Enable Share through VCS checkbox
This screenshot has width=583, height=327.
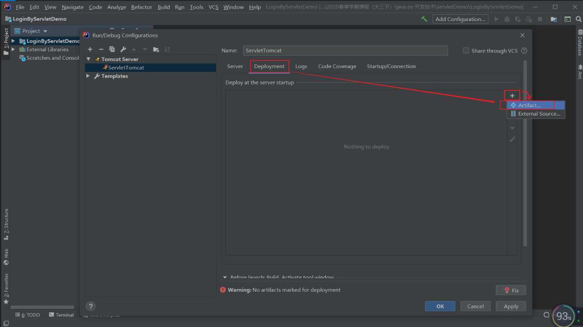[466, 50]
